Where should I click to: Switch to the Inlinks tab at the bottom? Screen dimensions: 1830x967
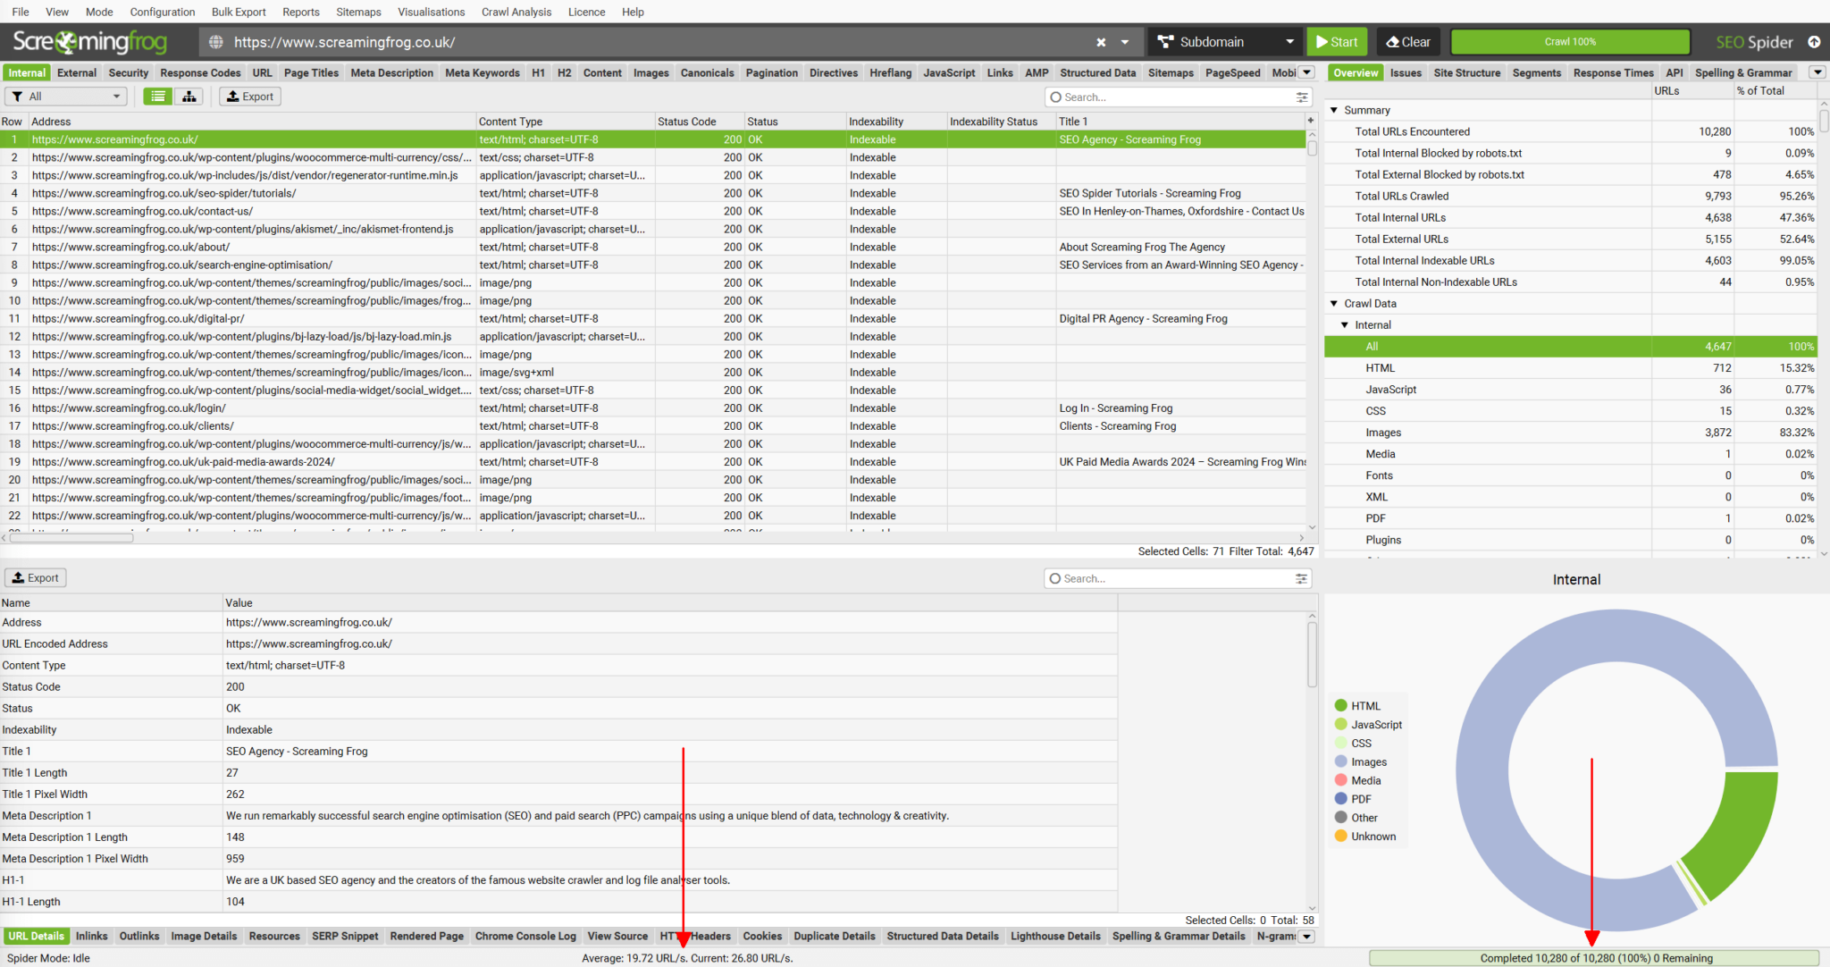coord(92,936)
